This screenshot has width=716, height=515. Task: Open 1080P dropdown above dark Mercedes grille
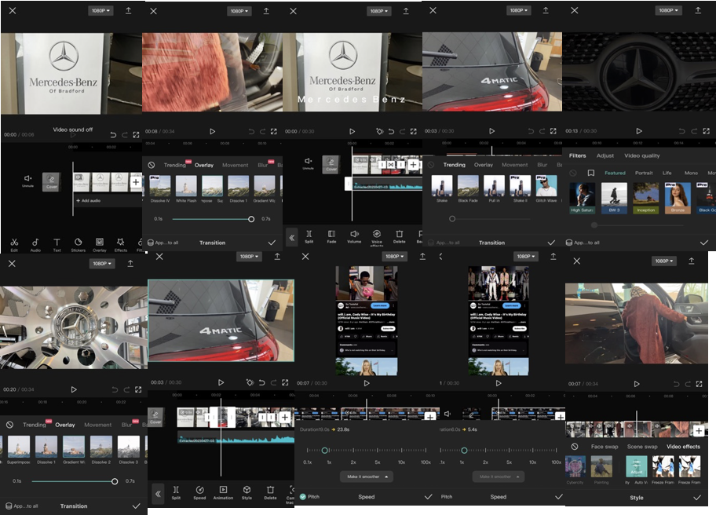click(667, 10)
